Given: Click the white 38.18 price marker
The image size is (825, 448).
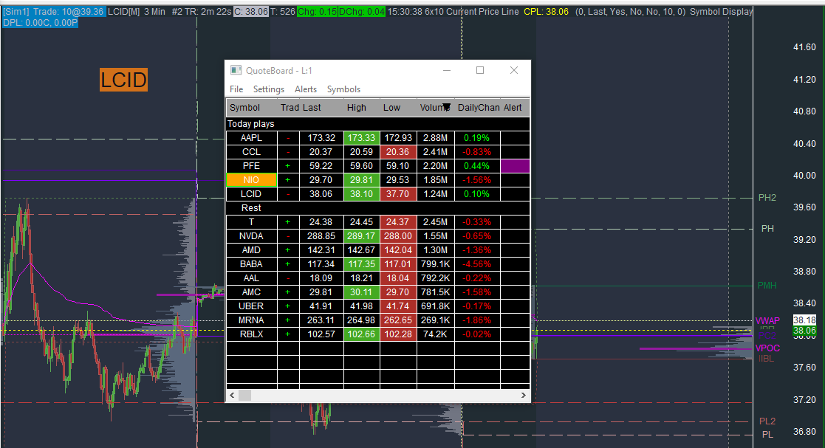Looking at the screenshot, I should [804, 320].
